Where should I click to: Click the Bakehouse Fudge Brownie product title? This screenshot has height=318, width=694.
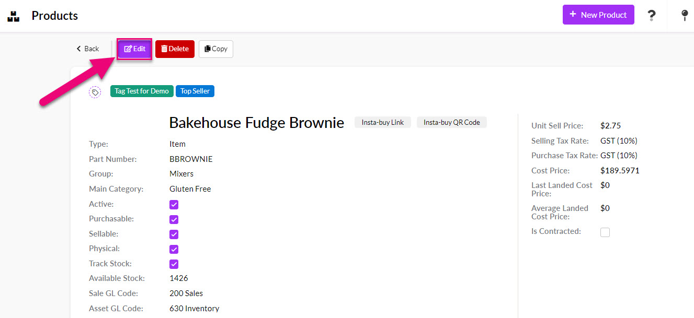[256, 123]
